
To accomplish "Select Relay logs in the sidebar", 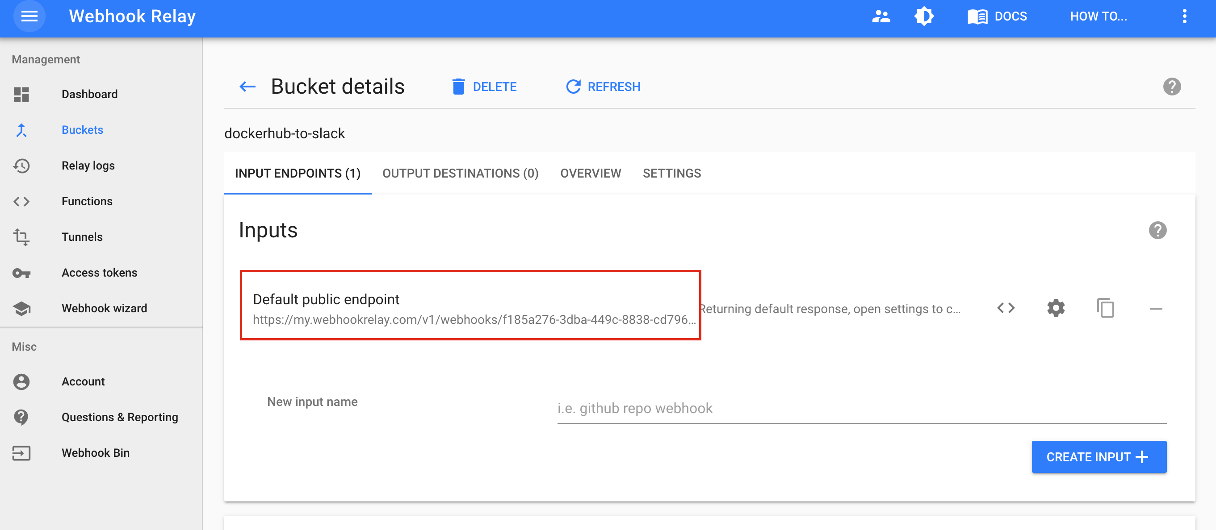I will pos(88,166).
